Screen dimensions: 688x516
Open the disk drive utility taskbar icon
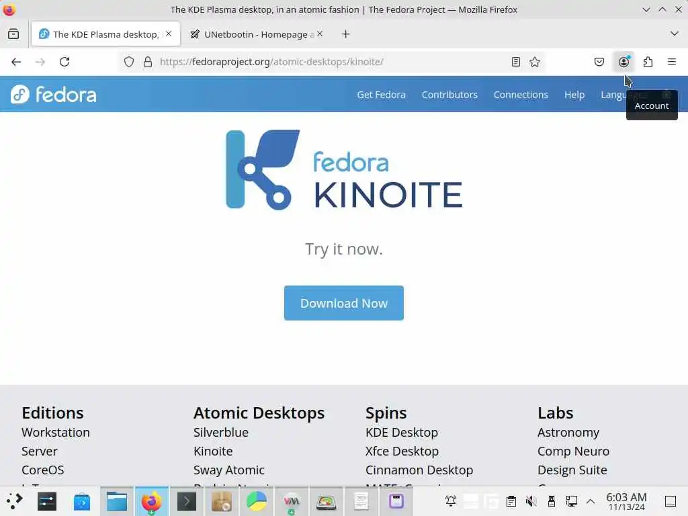(327, 501)
